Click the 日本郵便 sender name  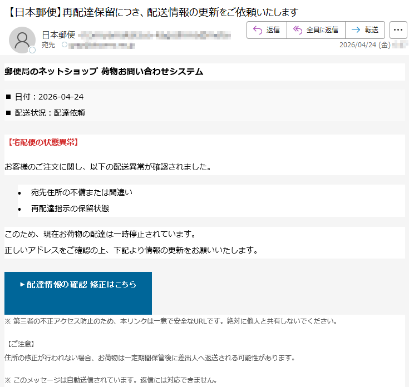58,34
